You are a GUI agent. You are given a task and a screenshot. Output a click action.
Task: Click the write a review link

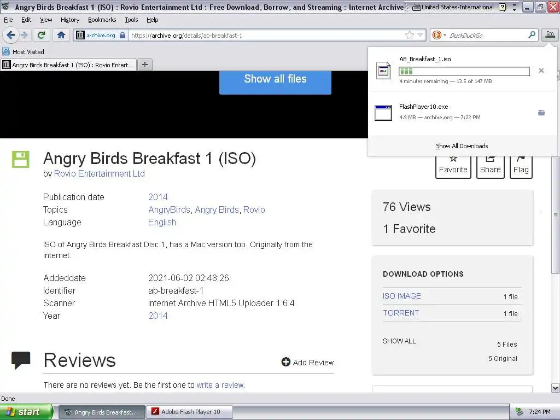pyautogui.click(x=220, y=385)
